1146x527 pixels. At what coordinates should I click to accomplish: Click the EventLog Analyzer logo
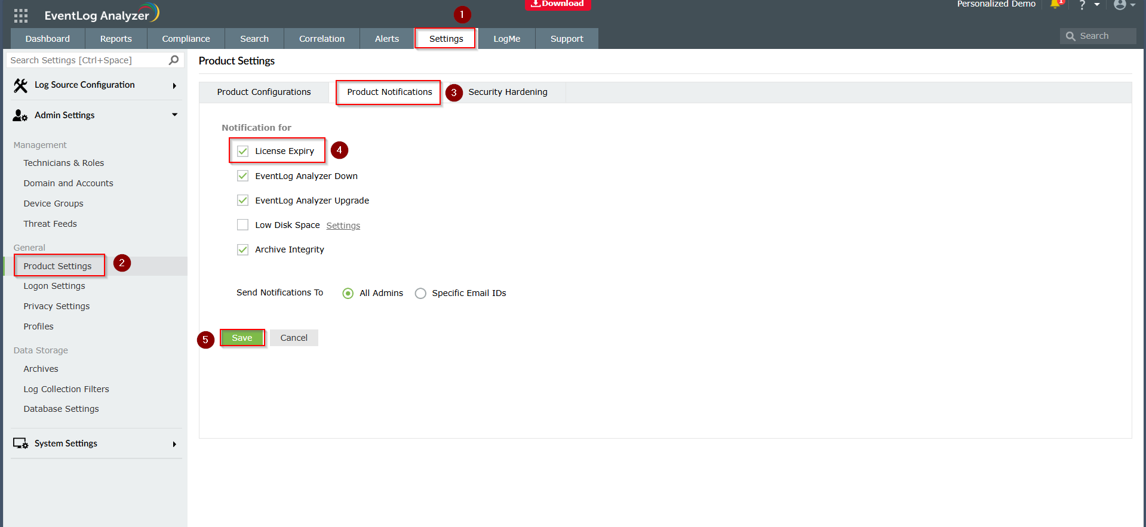coord(102,14)
